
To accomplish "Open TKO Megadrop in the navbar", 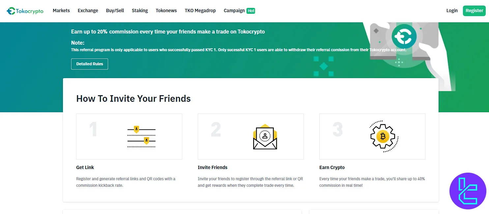I will click(200, 11).
